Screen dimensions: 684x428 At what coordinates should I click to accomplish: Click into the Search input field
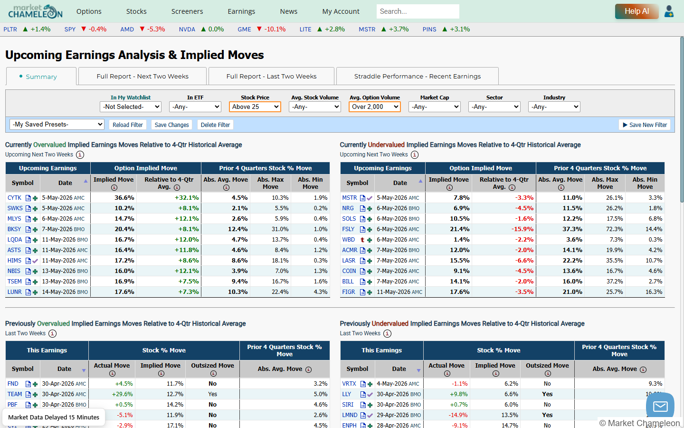click(x=418, y=11)
